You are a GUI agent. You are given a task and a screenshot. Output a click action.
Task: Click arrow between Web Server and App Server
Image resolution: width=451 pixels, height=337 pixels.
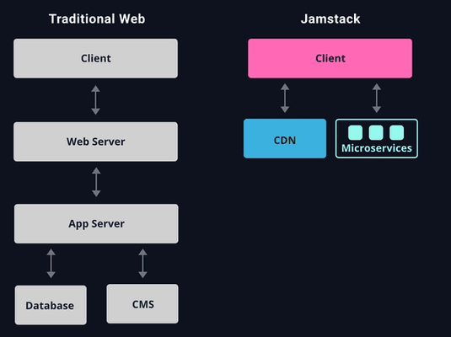point(96,182)
